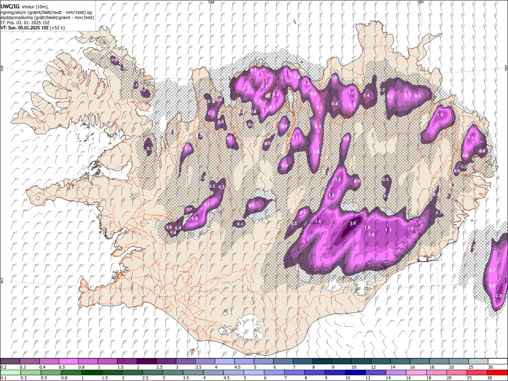Click the "15W" longitude label
Screen dimensions: 508x381
tap(420, 2)
